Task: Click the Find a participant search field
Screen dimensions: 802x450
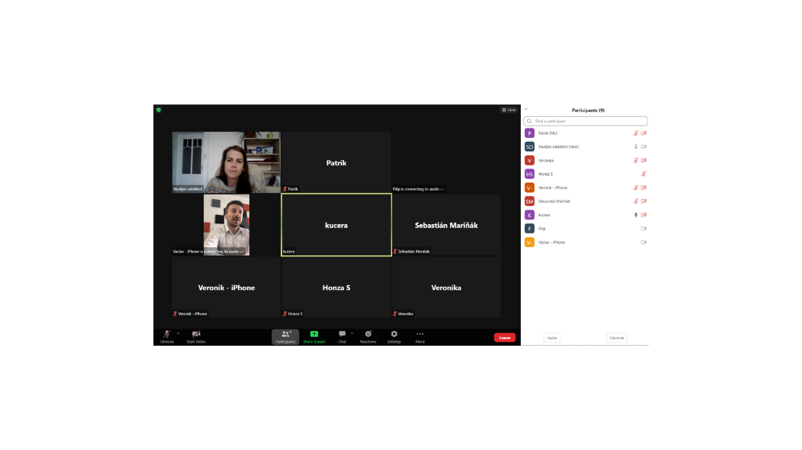Action: [587, 122]
